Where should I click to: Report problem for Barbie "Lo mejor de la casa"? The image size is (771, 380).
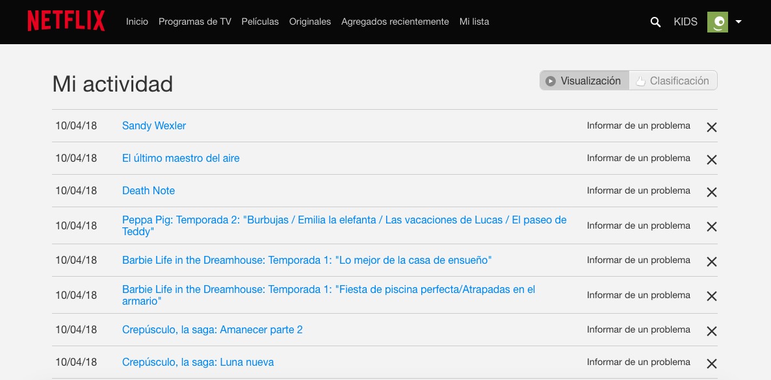pos(638,260)
